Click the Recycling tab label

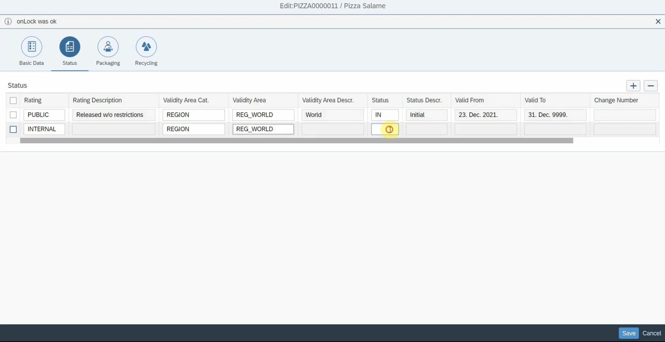[x=146, y=63]
